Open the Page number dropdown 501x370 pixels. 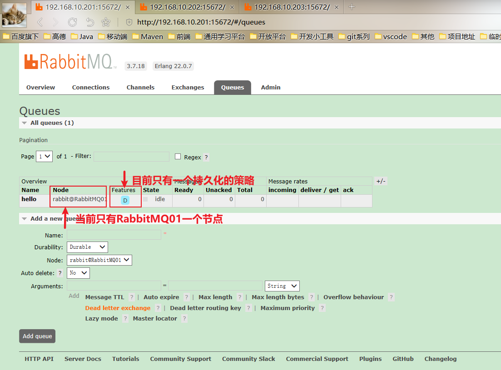tap(45, 157)
